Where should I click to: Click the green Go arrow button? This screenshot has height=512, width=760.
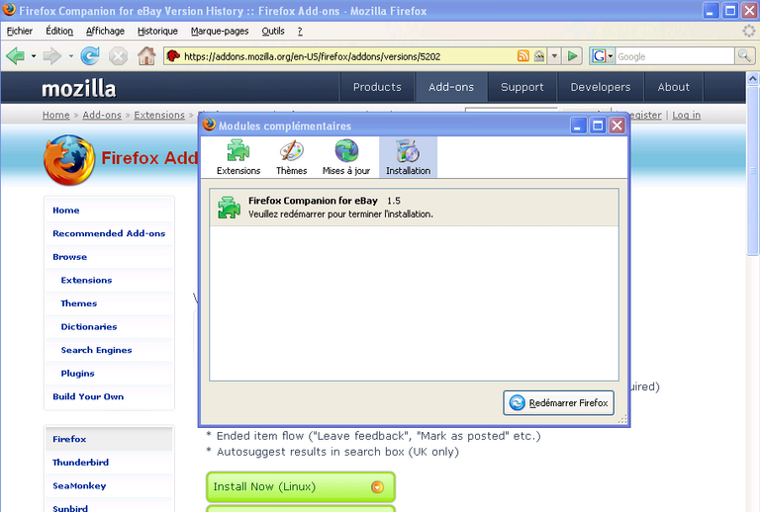click(x=572, y=56)
